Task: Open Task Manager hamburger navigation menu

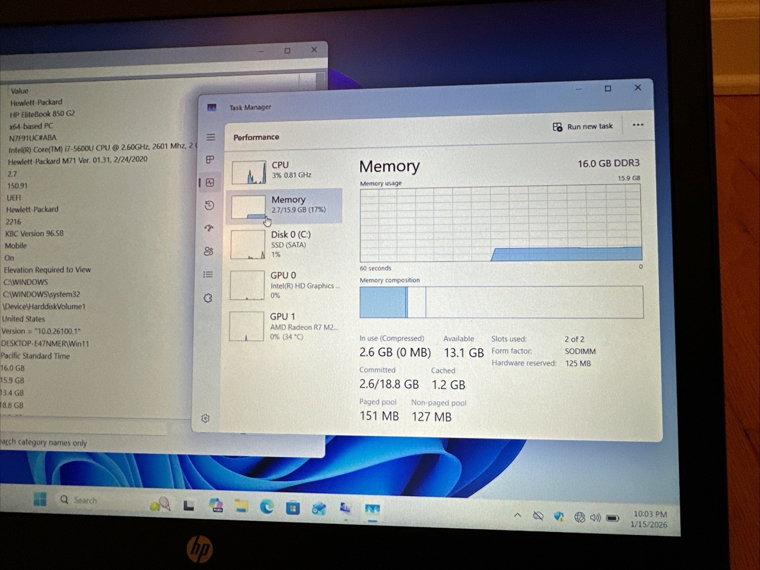Action: point(211,137)
